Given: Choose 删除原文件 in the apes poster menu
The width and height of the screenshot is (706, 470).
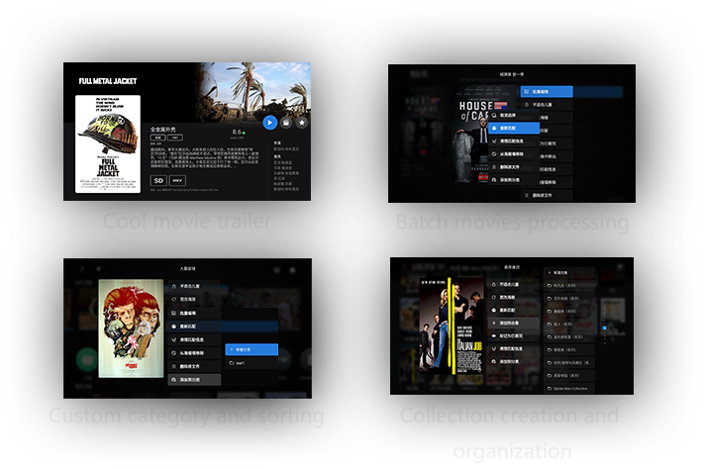Looking at the screenshot, I should 194,366.
